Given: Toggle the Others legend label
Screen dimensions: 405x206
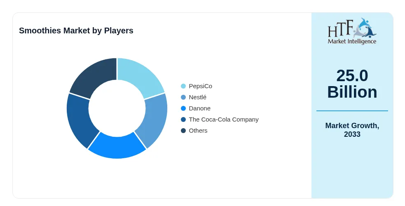Looking at the screenshot, I should point(198,131).
